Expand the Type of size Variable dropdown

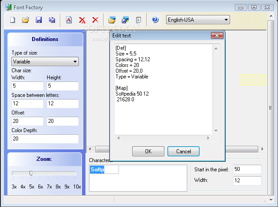(x=45, y=62)
